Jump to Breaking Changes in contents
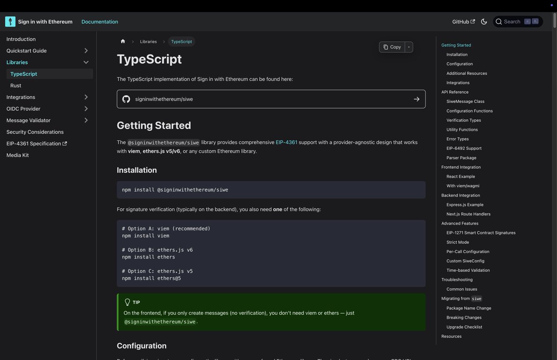This screenshot has height=360, width=557. click(x=464, y=317)
